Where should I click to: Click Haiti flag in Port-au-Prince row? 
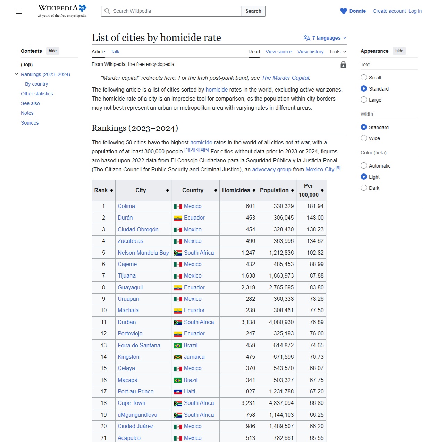(x=178, y=392)
